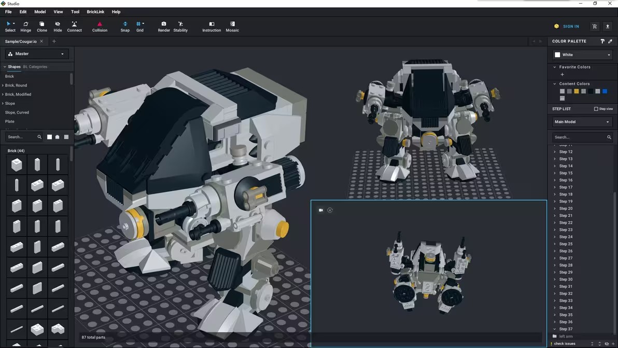The width and height of the screenshot is (618, 348).
Task: Select the Shapes tab
Action: tap(14, 66)
